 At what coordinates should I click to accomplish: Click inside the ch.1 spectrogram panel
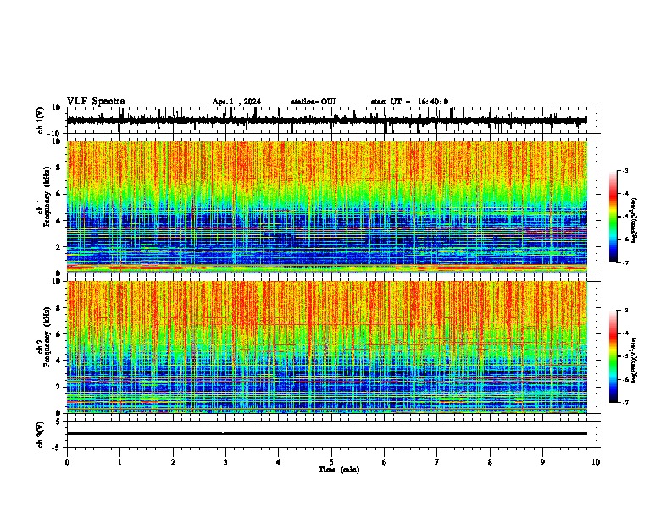[326, 207]
